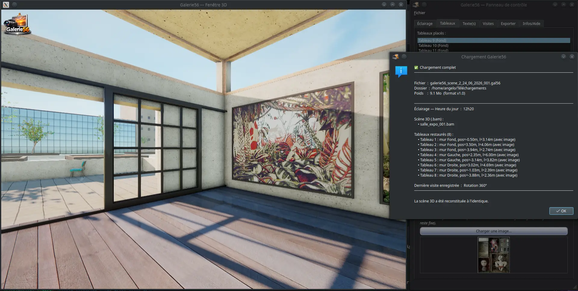
Task: Open the Chargement Galerie56 dialog's app icon menu
Action: (396, 56)
